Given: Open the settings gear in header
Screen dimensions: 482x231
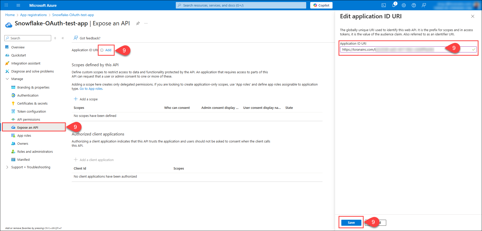Looking at the screenshot, I should [404, 5].
